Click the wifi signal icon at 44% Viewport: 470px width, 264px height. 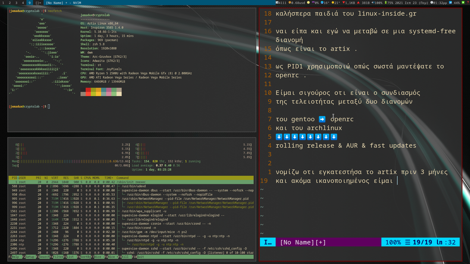click(x=449, y=3)
